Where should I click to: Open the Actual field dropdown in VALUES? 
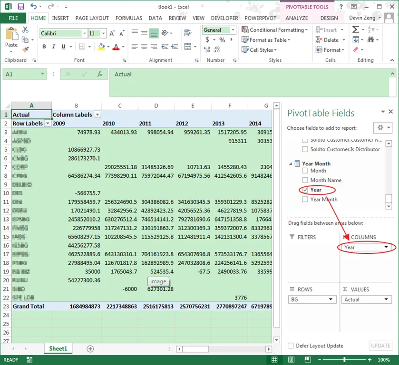point(386,299)
